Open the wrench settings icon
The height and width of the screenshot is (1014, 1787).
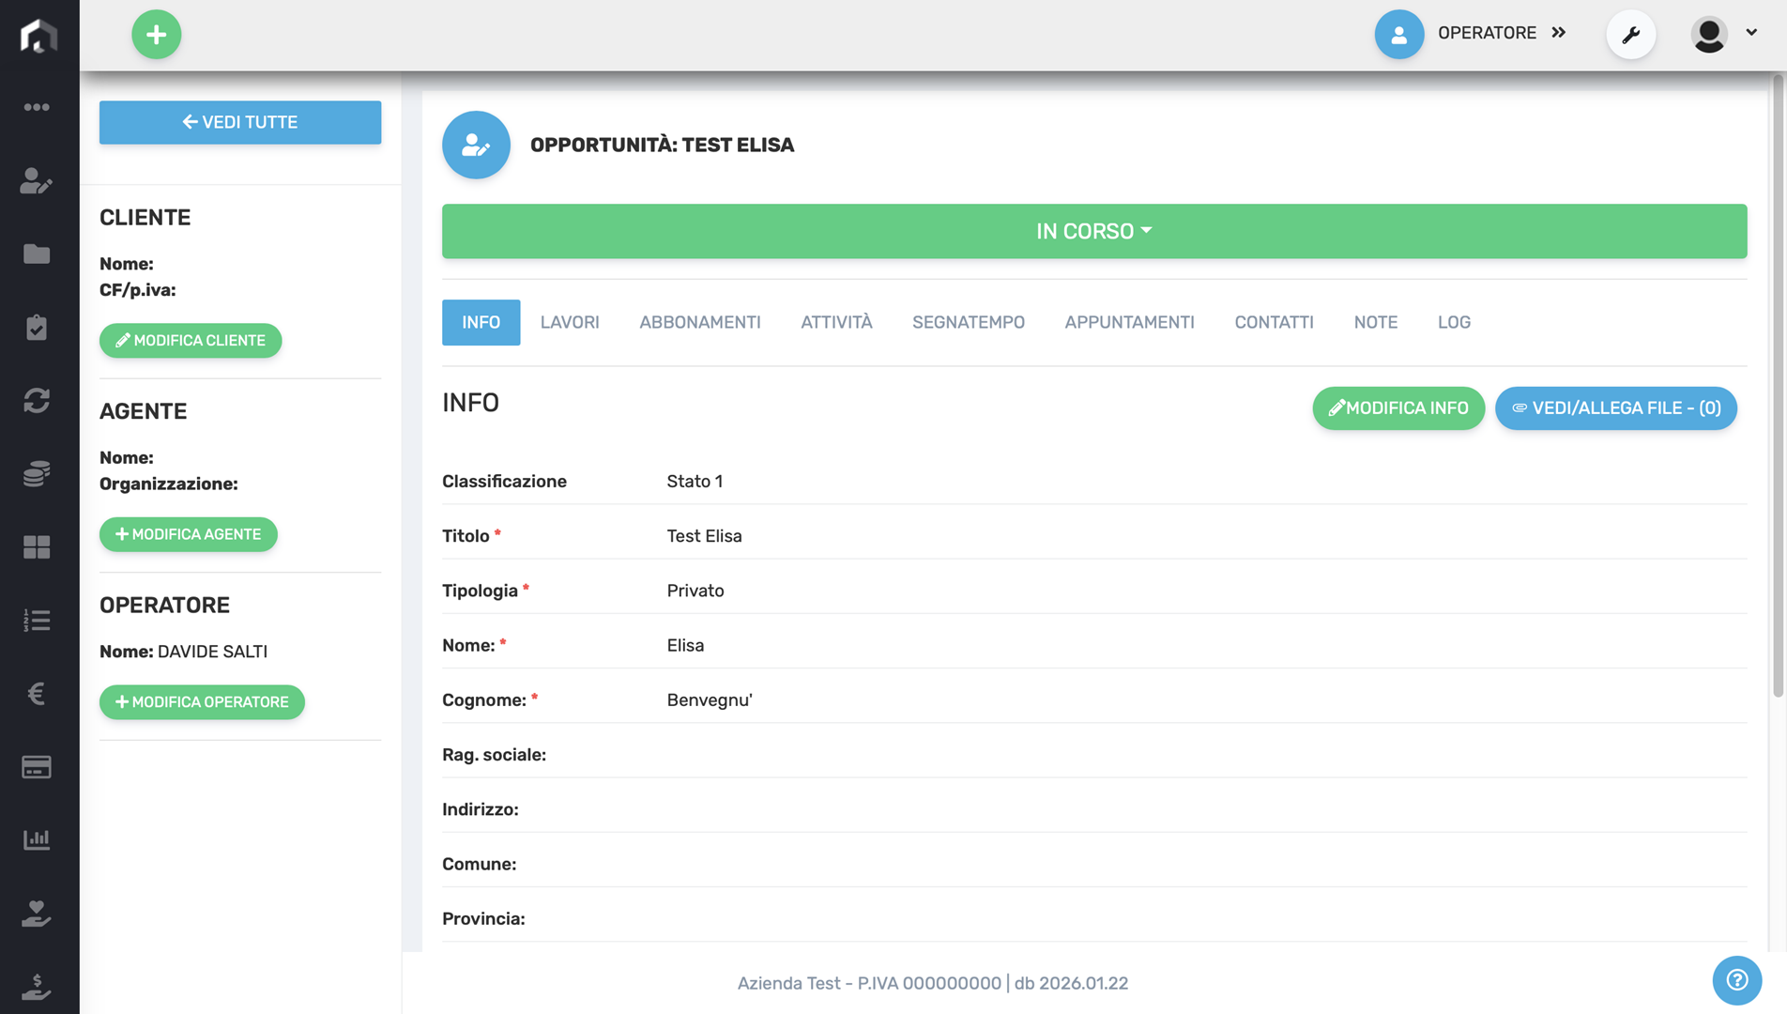1630,35
